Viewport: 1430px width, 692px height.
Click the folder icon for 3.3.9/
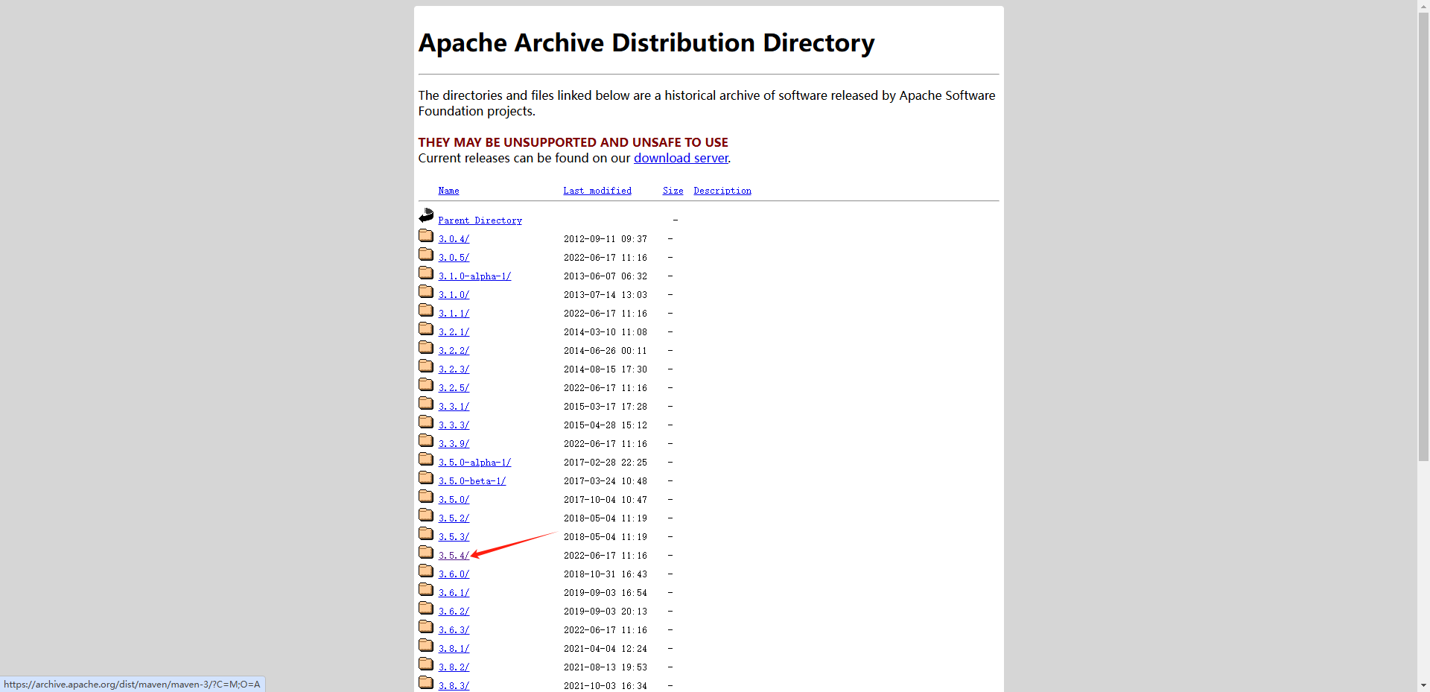click(x=426, y=440)
